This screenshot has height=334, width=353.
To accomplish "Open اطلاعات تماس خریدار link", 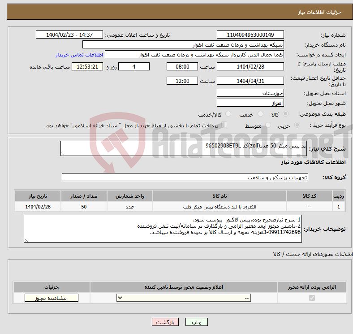I will point(79,55).
